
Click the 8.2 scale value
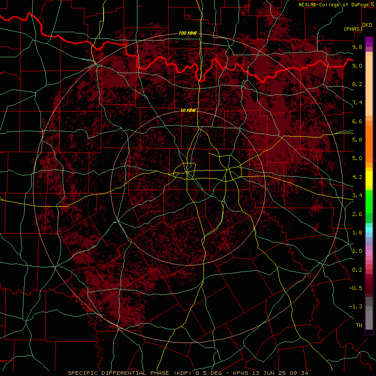[x=357, y=84]
